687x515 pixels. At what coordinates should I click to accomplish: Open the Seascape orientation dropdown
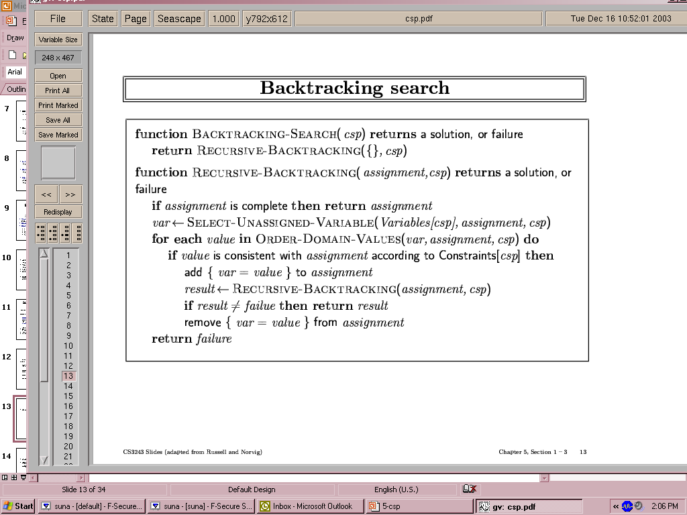tap(179, 19)
